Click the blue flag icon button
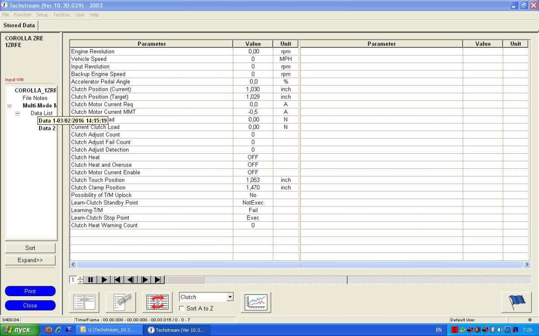Image resolution: width=539 pixels, height=336 pixels. click(x=517, y=302)
